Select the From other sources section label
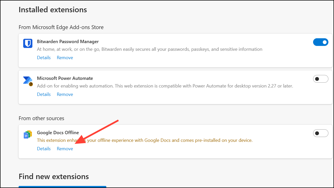The width and height of the screenshot is (334, 188). 41,118
